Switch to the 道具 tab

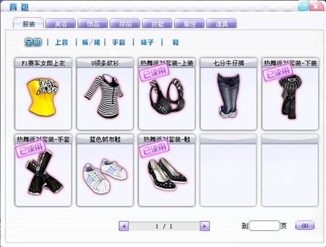coord(222,24)
